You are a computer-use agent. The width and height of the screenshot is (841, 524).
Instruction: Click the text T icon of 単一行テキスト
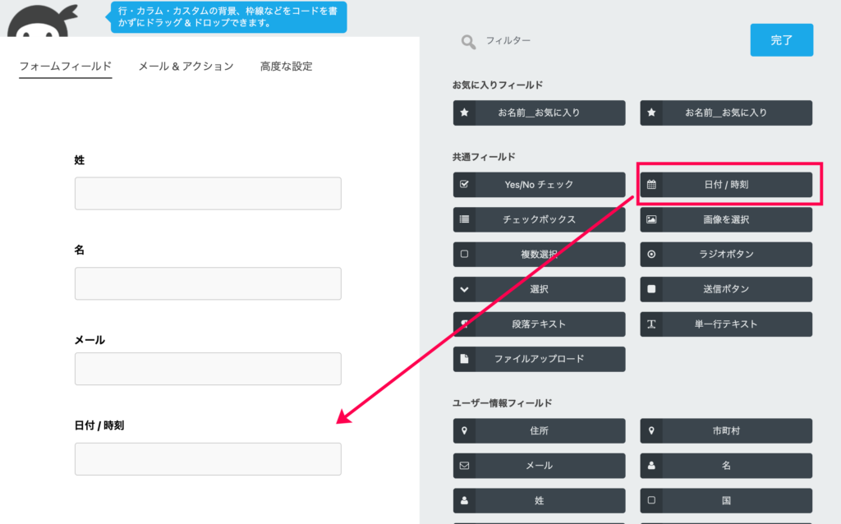coord(651,324)
